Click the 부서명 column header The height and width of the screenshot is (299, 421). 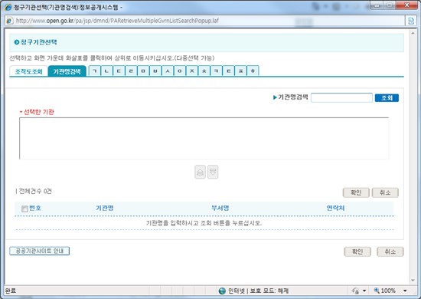tap(220, 208)
